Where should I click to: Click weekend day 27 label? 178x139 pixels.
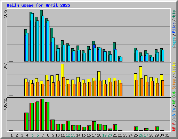(x=146, y=135)
